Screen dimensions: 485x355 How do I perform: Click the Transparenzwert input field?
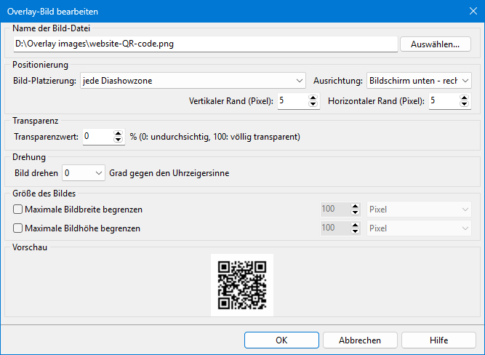click(x=97, y=137)
